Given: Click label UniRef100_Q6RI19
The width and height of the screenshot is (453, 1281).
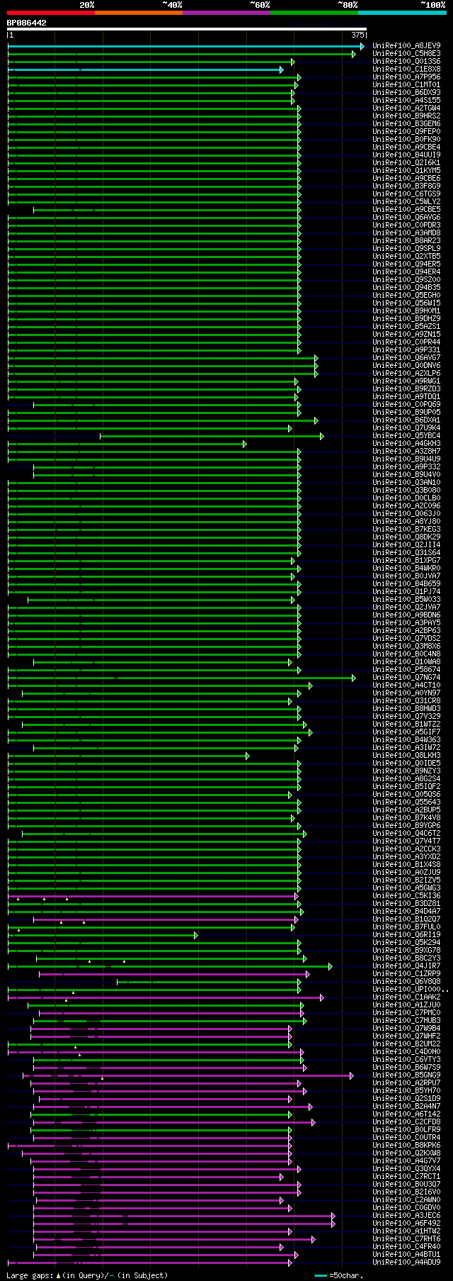Looking at the screenshot, I should pyautogui.click(x=406, y=935).
